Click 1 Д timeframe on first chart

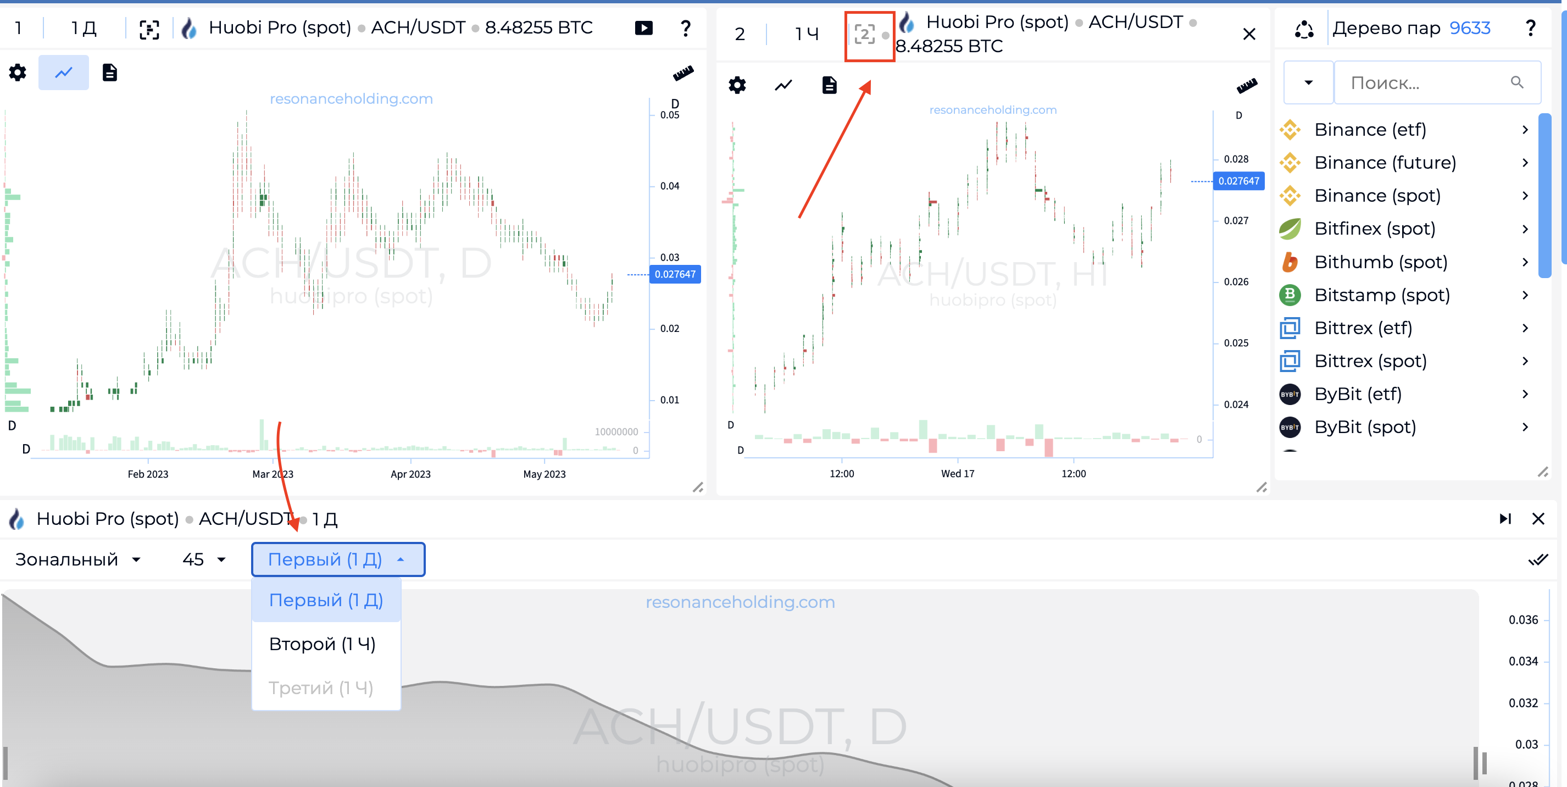point(84,28)
